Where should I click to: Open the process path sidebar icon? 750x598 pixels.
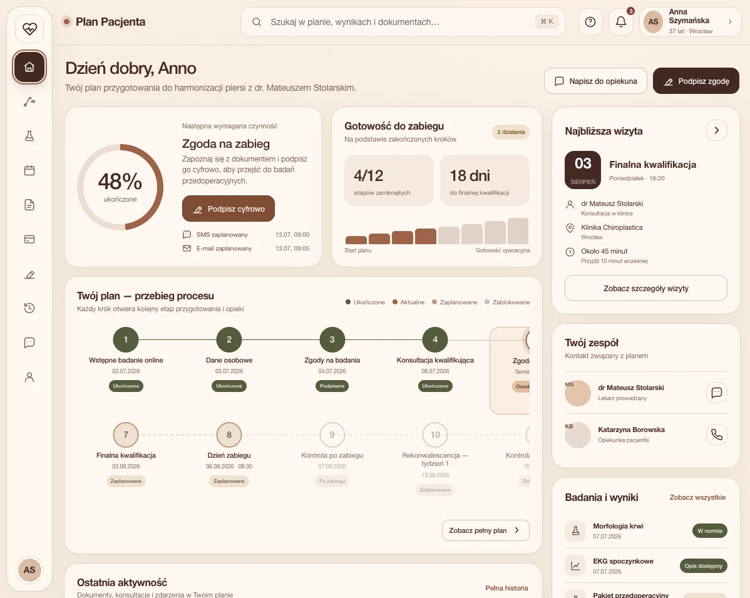29,101
